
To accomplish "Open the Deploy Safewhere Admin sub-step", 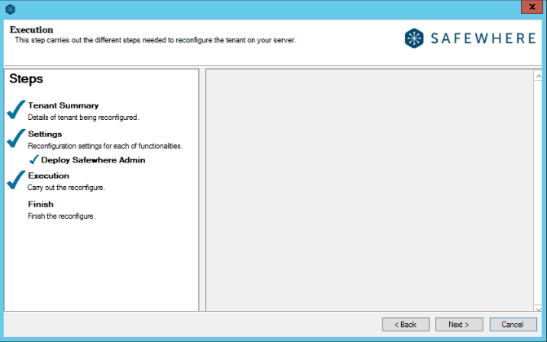I will coord(93,161).
